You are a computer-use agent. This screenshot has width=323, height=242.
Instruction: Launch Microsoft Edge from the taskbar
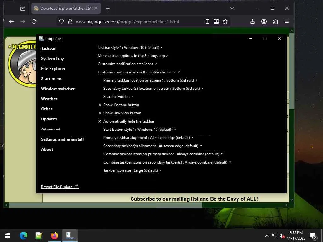pos(23,236)
